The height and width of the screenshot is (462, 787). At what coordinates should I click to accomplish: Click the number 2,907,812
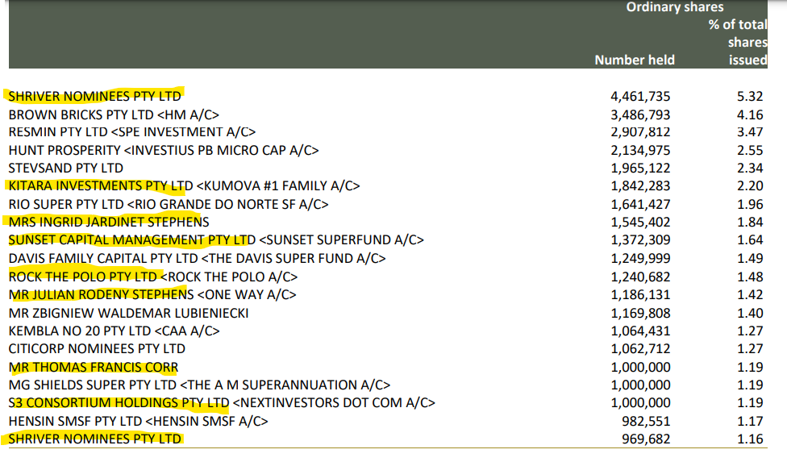click(640, 132)
